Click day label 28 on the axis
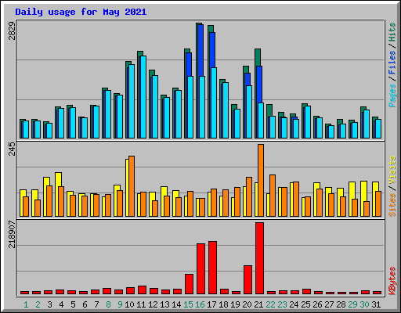This screenshot has width=401, height=313. tap(341, 304)
